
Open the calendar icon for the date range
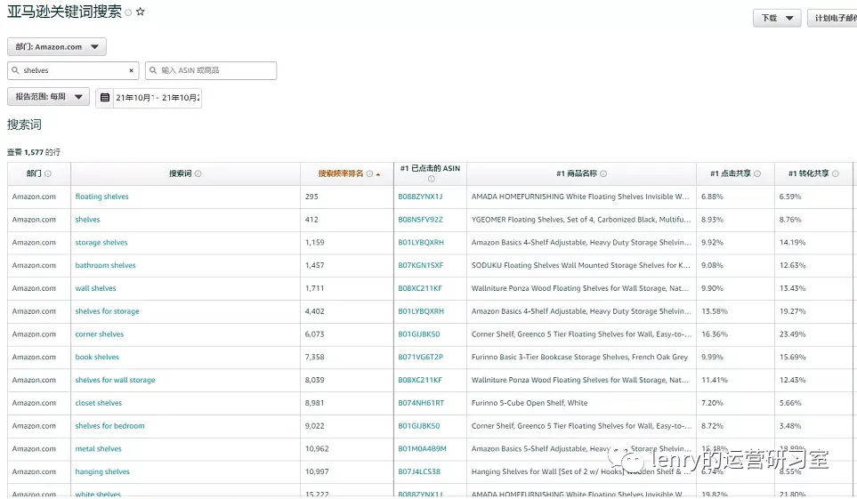(x=105, y=98)
